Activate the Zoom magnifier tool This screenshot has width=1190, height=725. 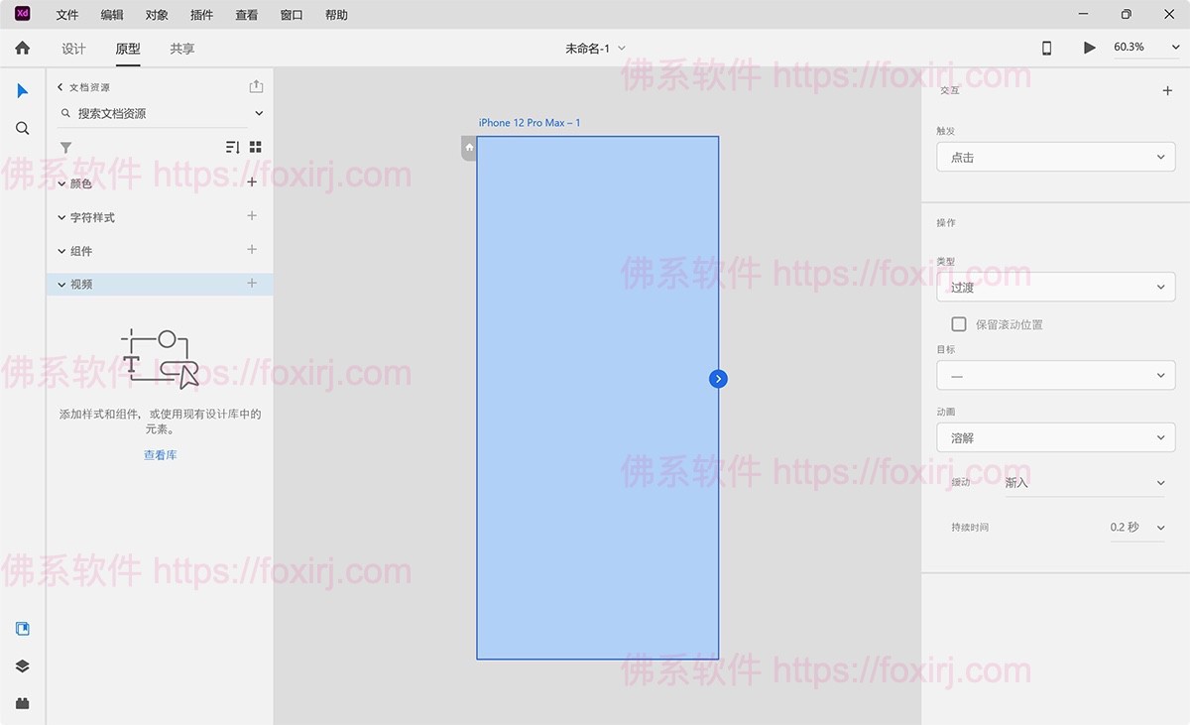[x=22, y=129]
